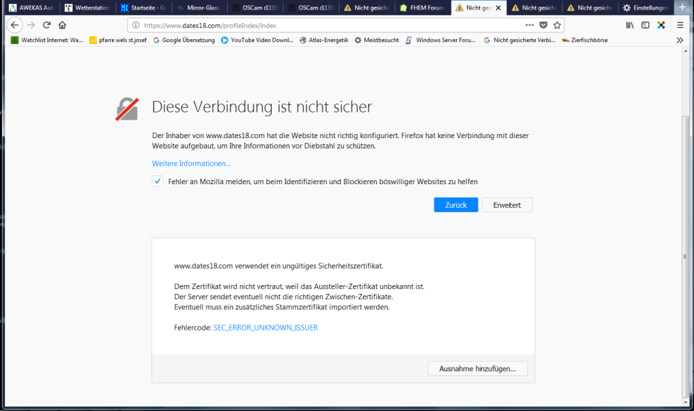Bookmark this page with the star
Viewport: 694px width, 411px height.
[x=557, y=25]
